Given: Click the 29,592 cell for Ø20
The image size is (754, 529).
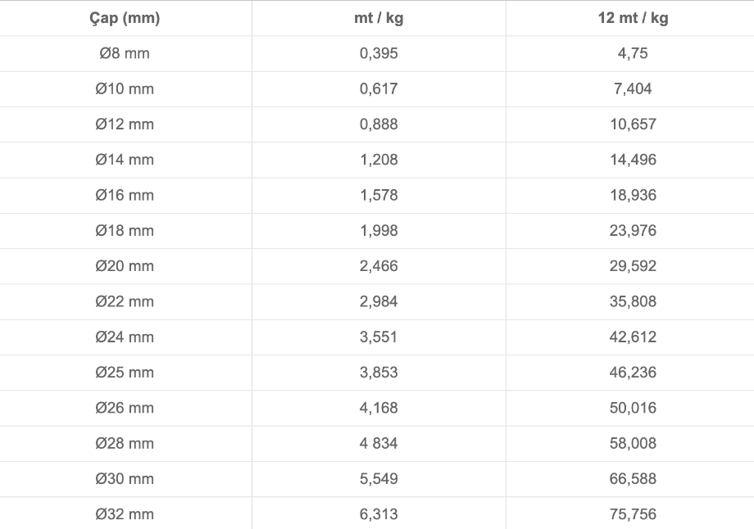Looking at the screenshot, I should coord(633,266).
